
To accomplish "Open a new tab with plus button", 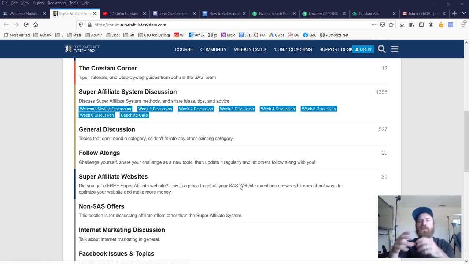I will 454,14.
